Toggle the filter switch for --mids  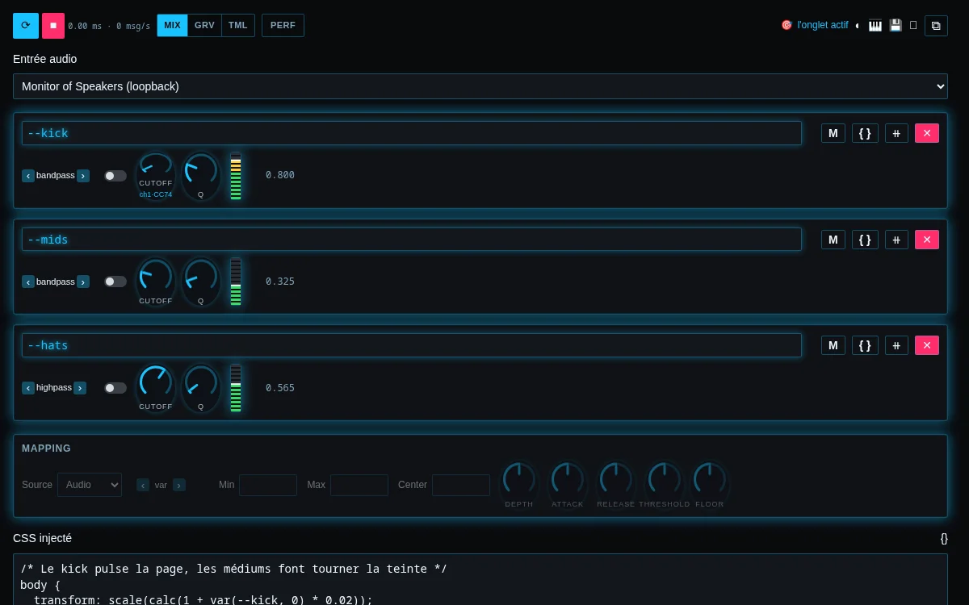click(x=115, y=282)
